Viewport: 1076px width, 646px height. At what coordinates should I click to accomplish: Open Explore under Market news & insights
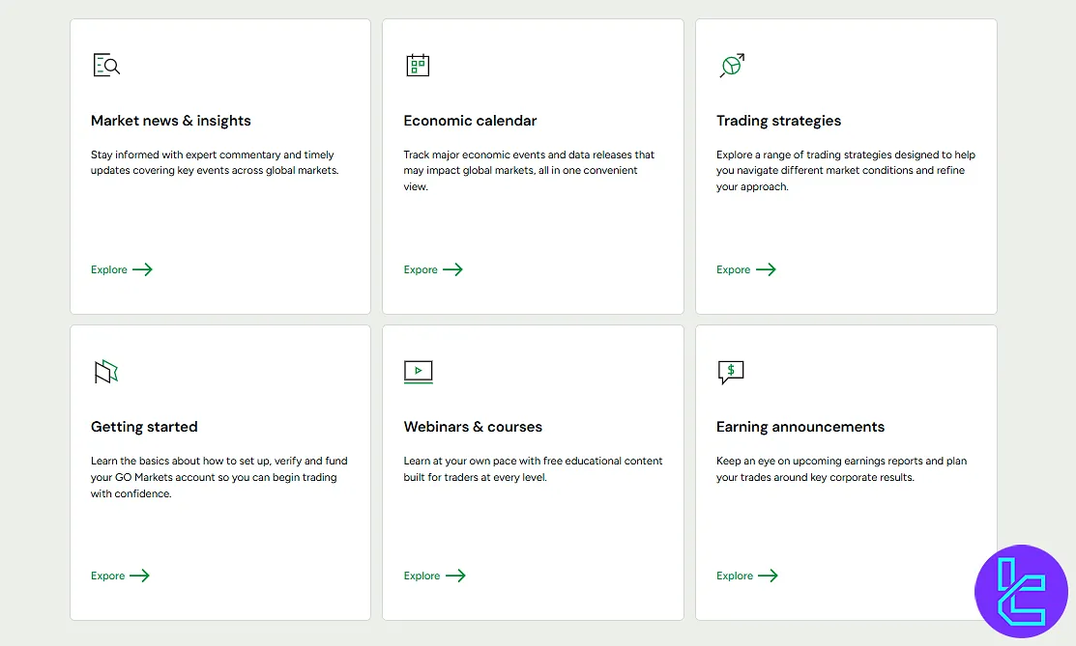(106, 269)
